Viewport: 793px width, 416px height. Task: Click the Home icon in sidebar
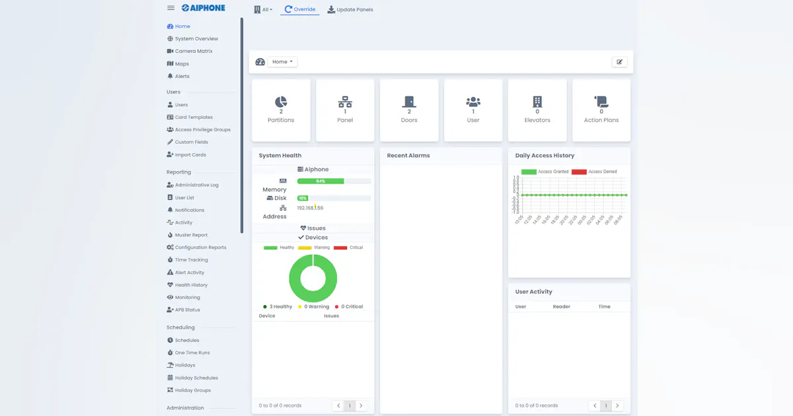pyautogui.click(x=170, y=26)
